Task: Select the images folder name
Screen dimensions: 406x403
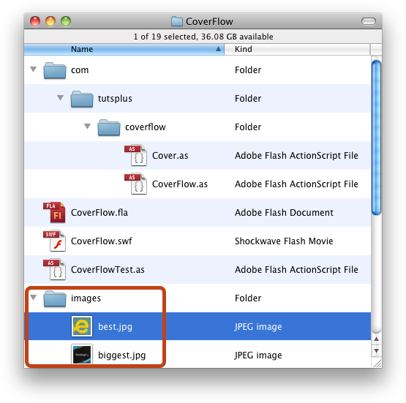Action: 86,298
